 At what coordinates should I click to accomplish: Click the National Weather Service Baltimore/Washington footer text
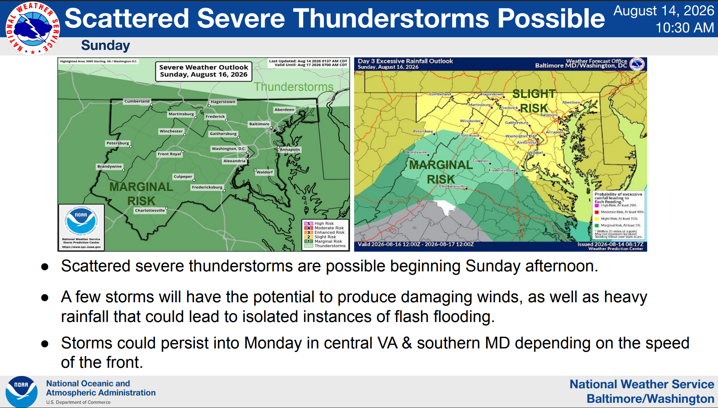click(642, 391)
